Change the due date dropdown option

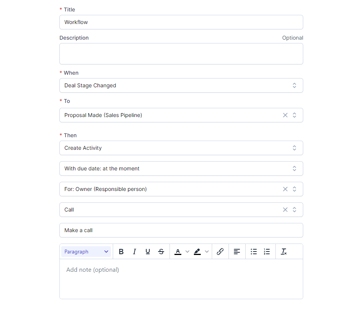coord(181,168)
